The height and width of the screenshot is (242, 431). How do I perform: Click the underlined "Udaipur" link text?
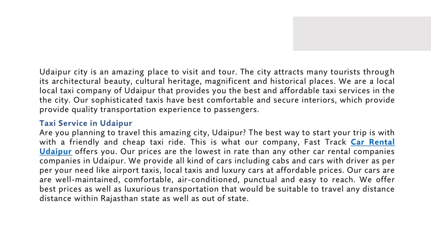(56, 151)
